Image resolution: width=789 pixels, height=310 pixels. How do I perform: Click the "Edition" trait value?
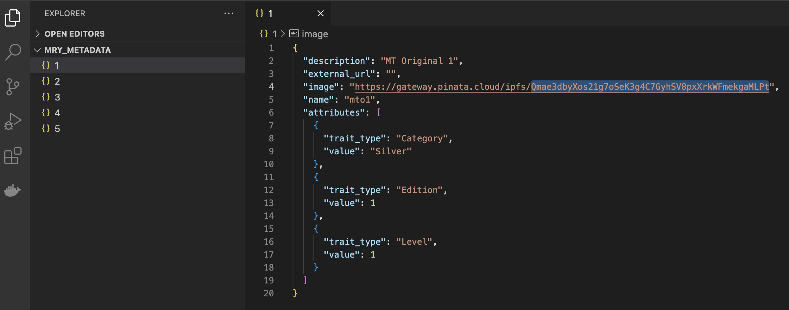(x=419, y=190)
